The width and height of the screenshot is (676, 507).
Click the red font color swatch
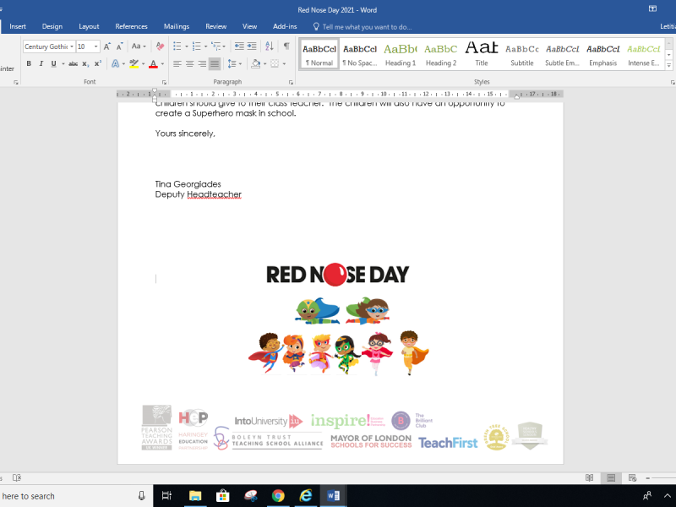point(153,64)
